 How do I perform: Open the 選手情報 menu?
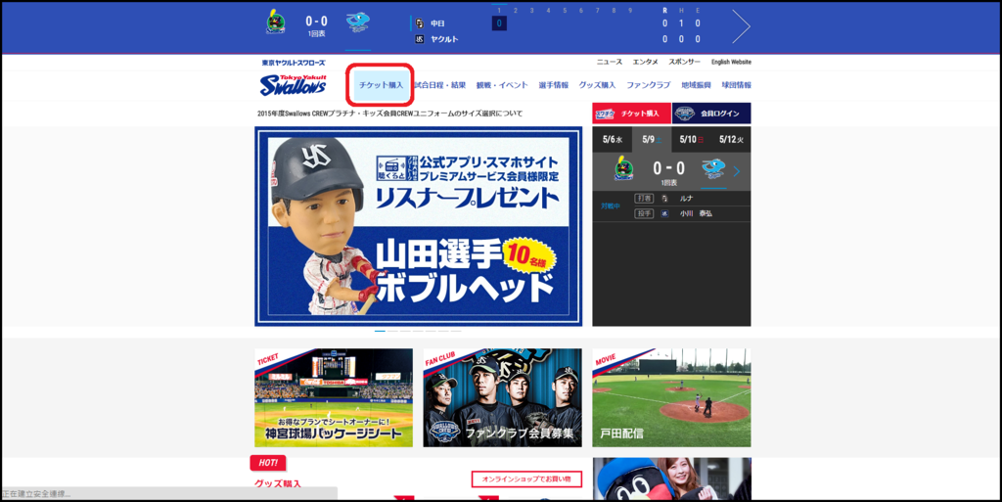pos(554,85)
